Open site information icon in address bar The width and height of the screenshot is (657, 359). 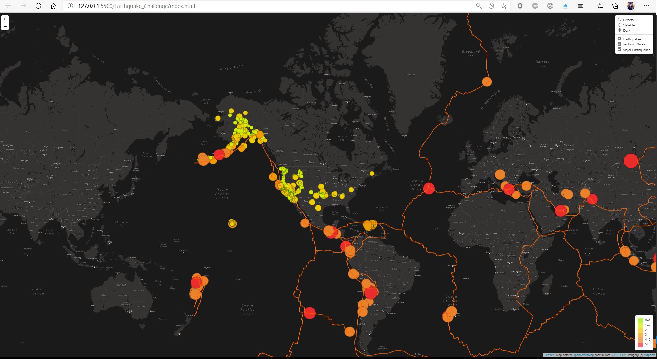[x=70, y=6]
